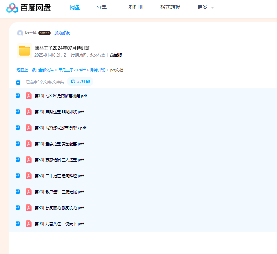
Task: Uncheck the 第8讲 file checkbox
Action: tap(18, 208)
